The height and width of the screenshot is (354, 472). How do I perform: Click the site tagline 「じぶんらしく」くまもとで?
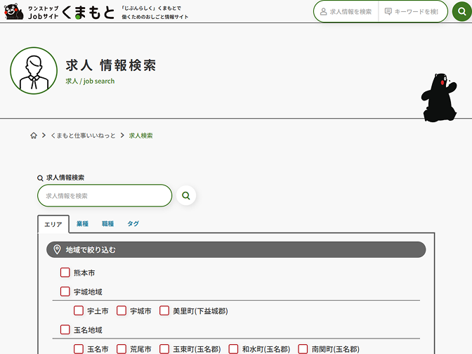[x=152, y=8]
